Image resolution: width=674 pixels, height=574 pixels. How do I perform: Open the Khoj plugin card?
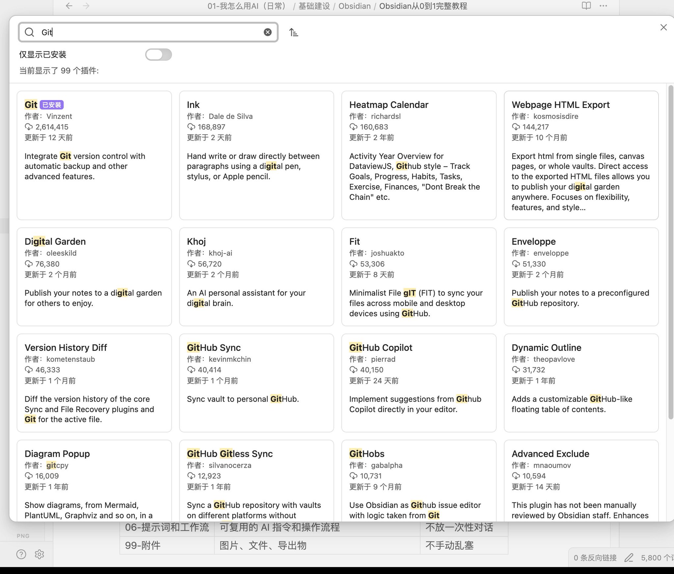[x=256, y=277]
